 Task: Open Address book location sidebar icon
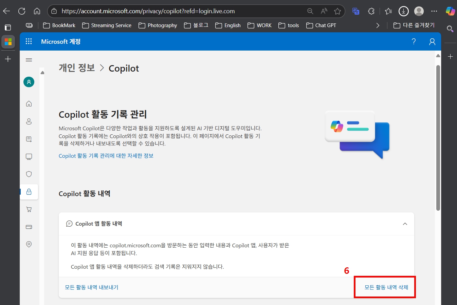click(29, 244)
